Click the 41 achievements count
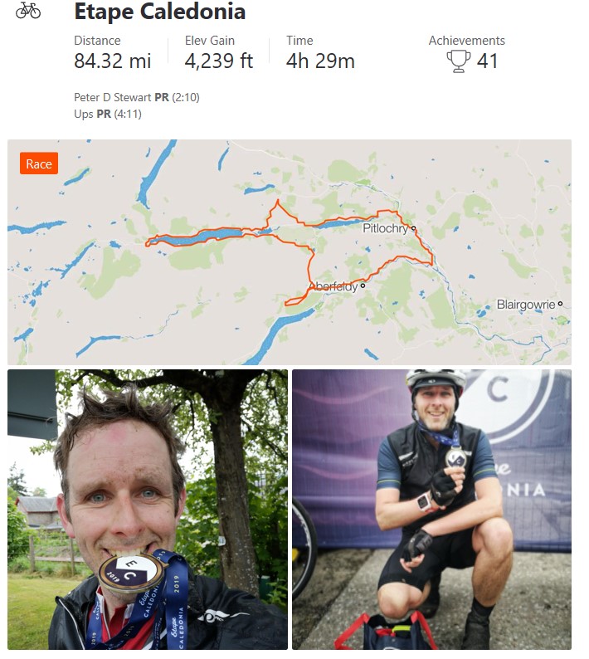 [487, 61]
